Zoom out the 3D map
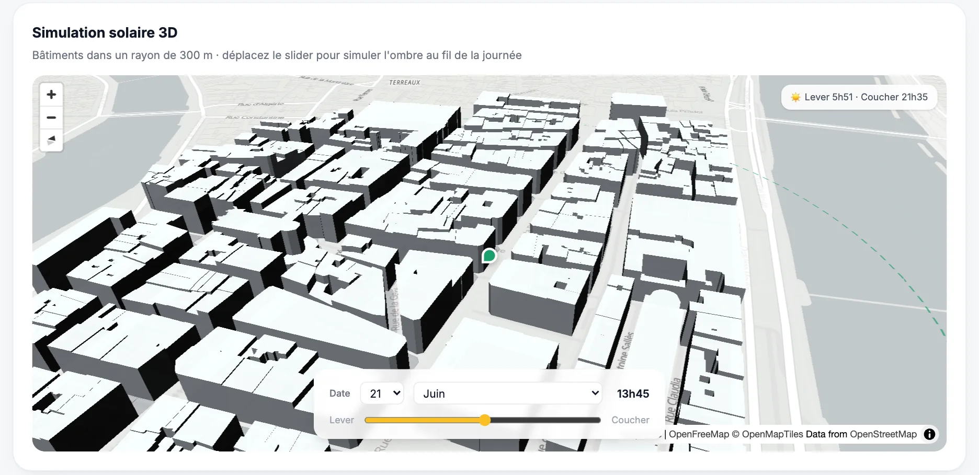979x475 pixels. [51, 118]
